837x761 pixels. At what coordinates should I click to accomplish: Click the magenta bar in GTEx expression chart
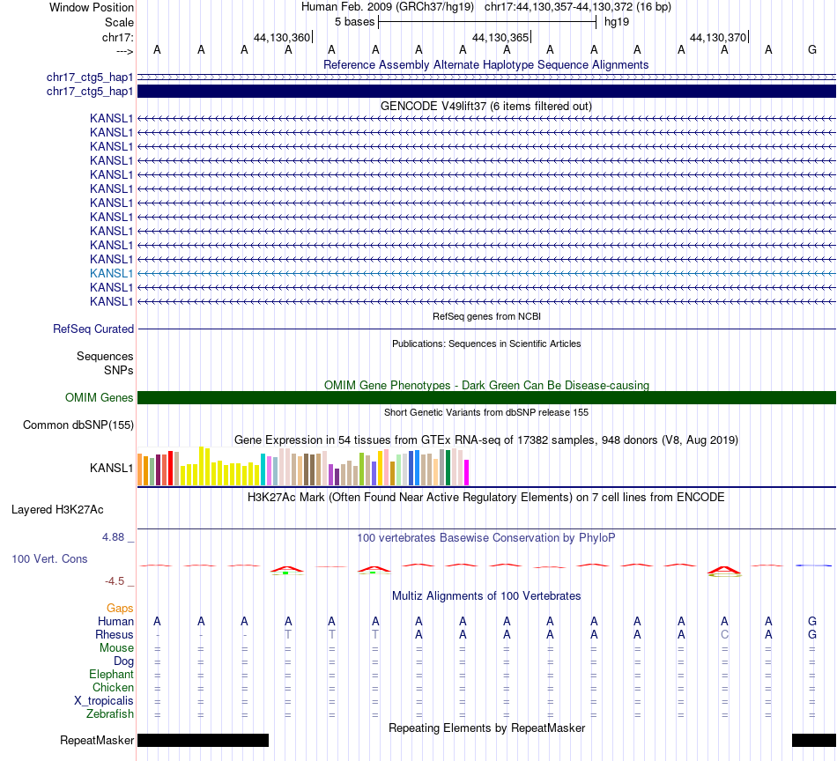tap(467, 472)
